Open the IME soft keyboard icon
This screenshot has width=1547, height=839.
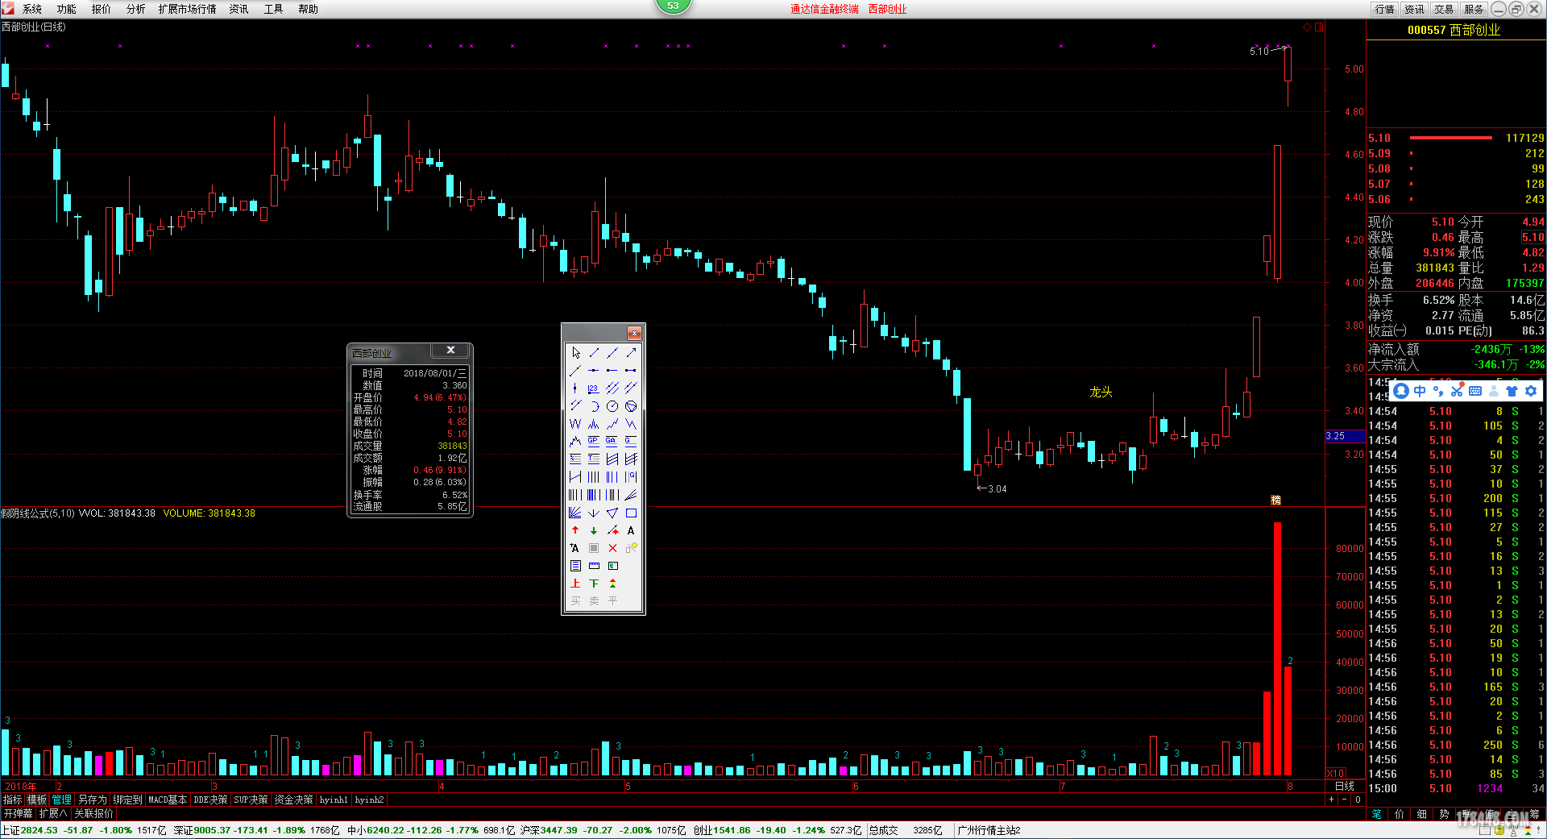pos(1475,391)
